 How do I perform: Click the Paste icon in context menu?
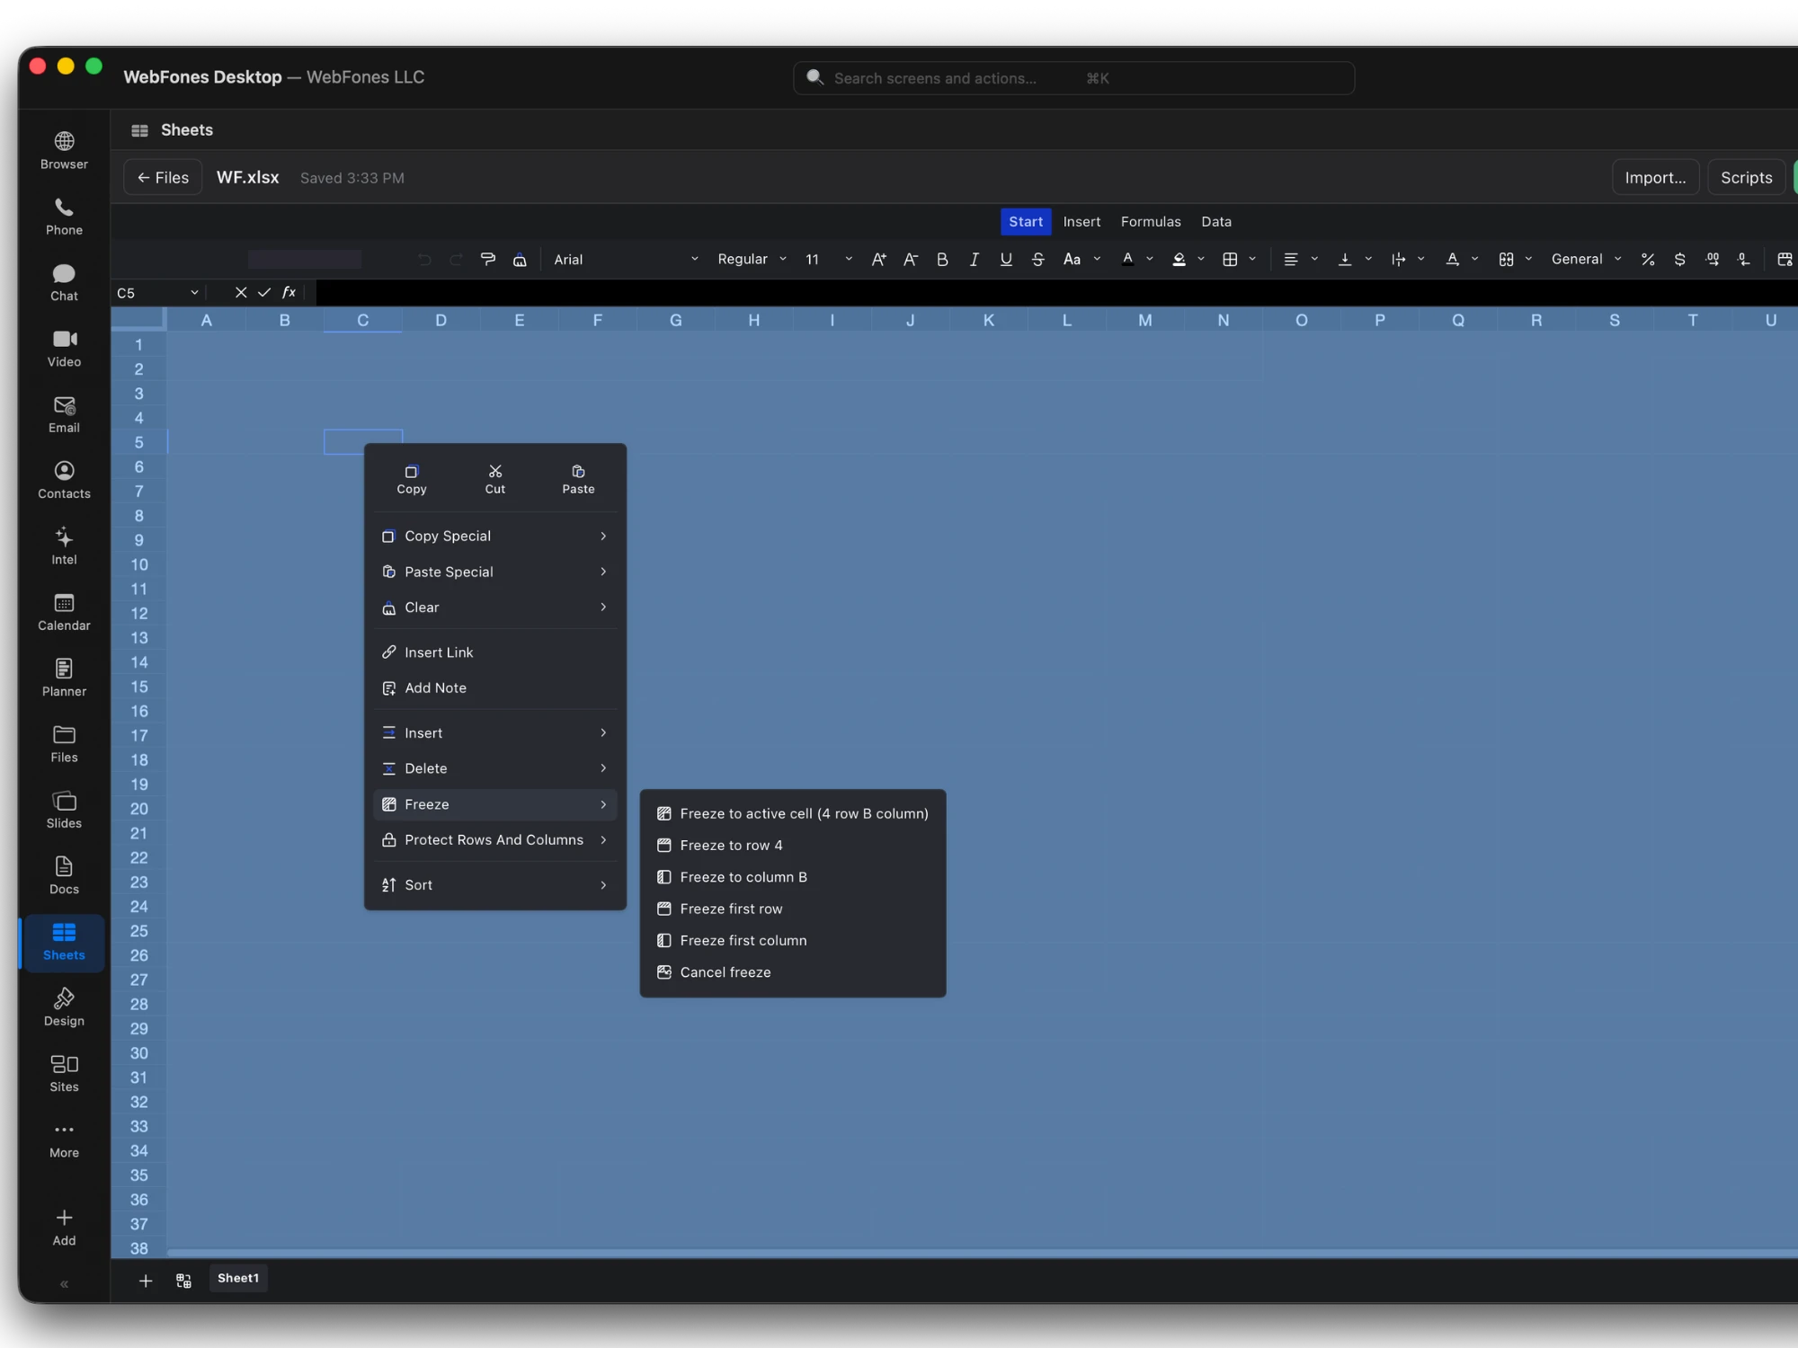578,479
